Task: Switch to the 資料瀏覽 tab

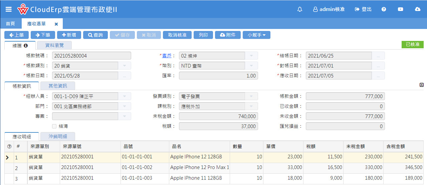Action: tap(54, 46)
